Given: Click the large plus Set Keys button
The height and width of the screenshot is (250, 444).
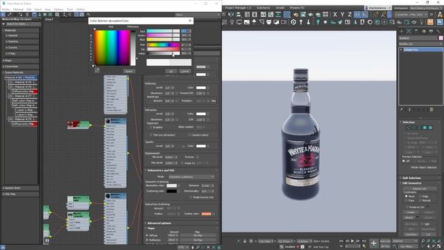Looking at the screenshot, I should click(x=374, y=243).
